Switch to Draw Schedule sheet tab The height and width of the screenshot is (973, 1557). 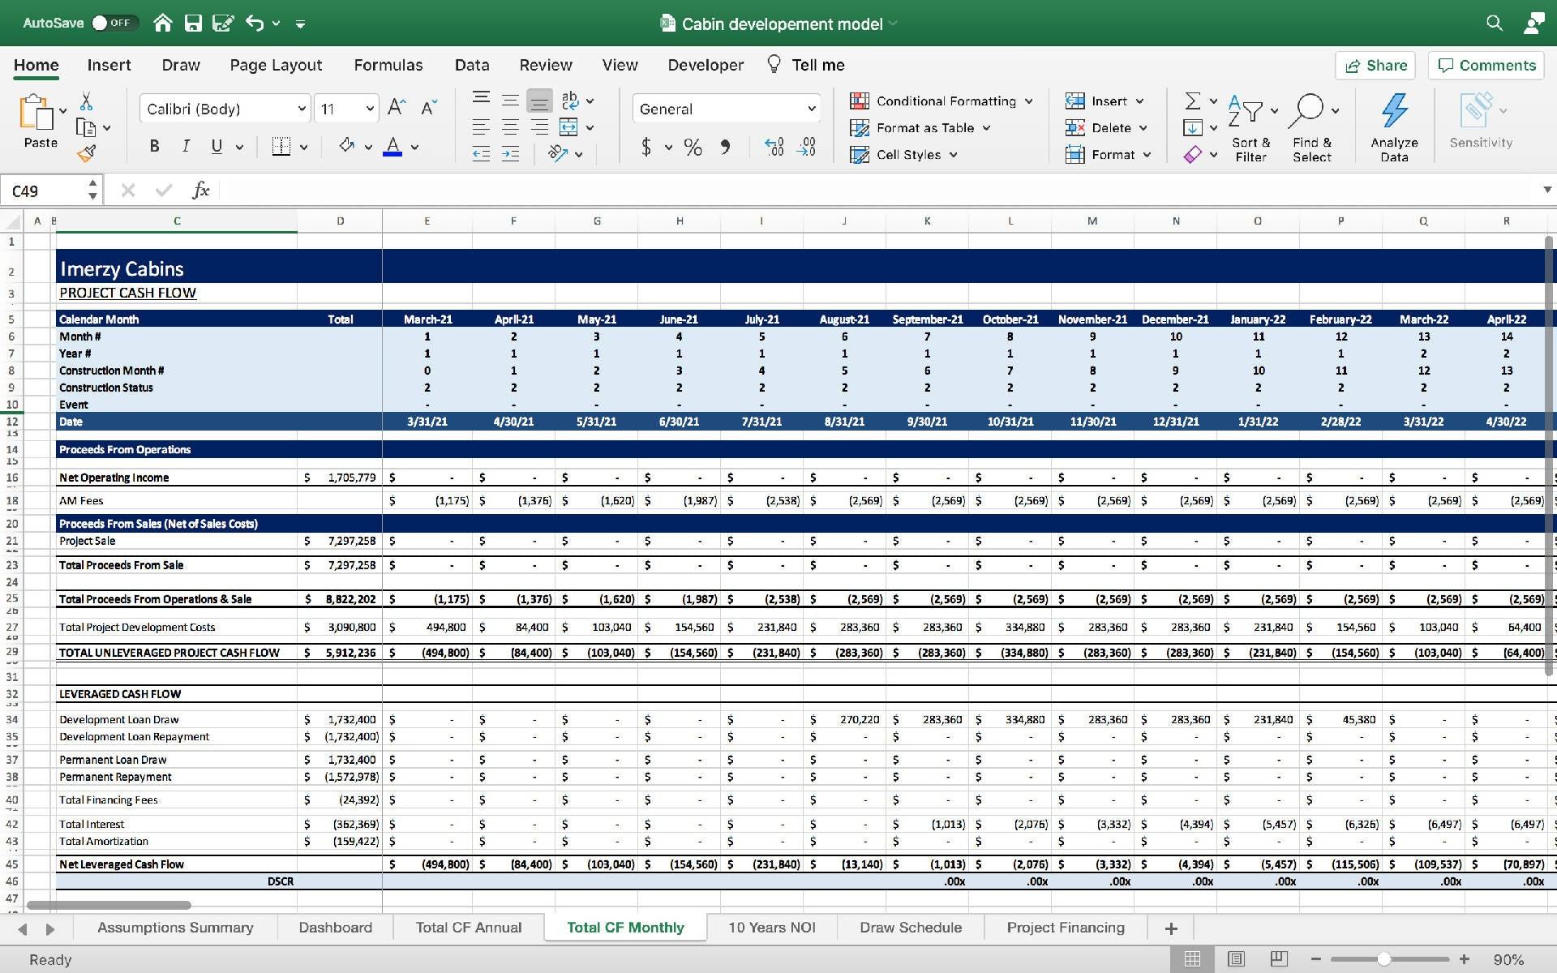click(911, 928)
